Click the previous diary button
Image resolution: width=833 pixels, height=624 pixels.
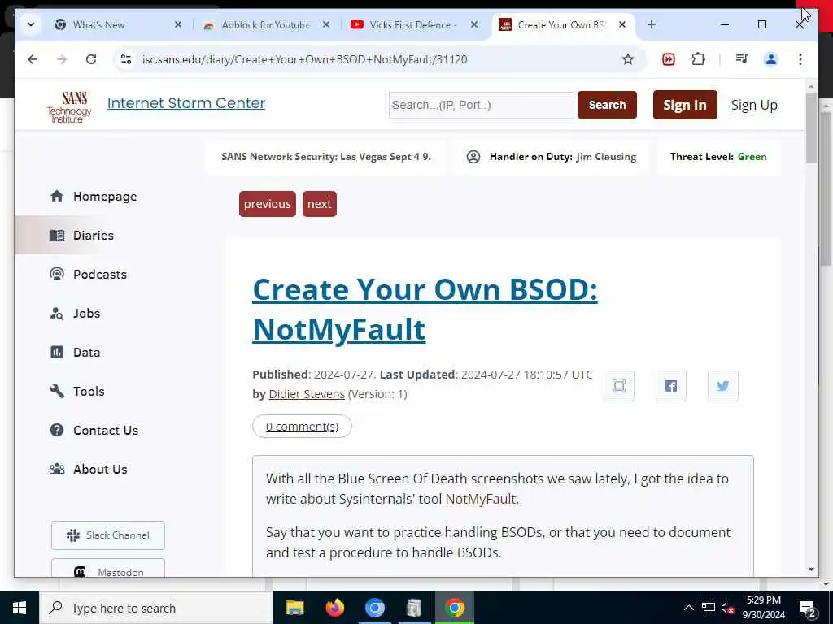tap(267, 204)
